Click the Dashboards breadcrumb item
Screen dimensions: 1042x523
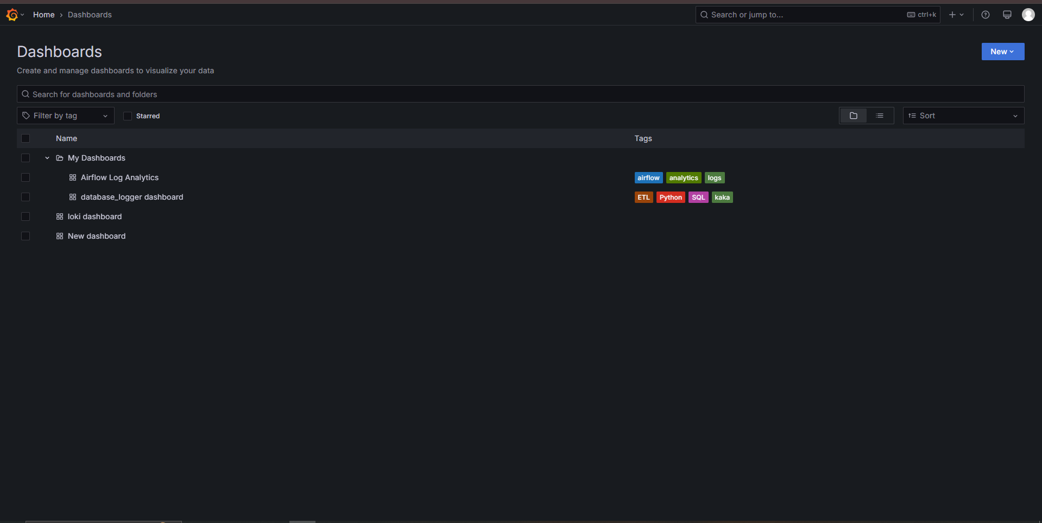click(x=89, y=15)
